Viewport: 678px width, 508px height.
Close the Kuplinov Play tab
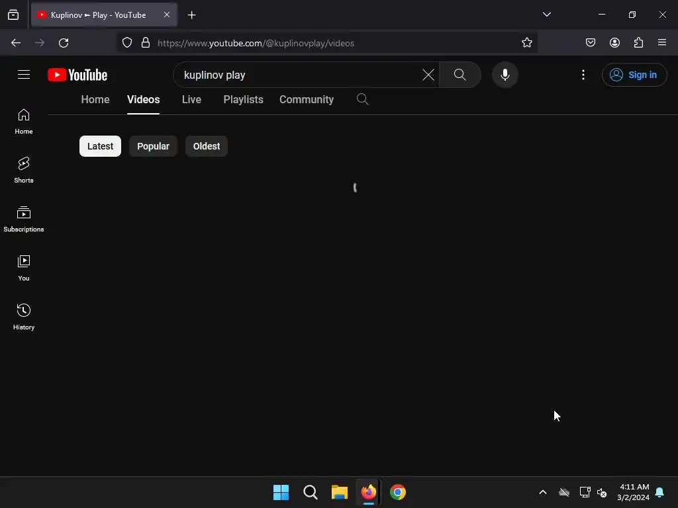(x=166, y=15)
